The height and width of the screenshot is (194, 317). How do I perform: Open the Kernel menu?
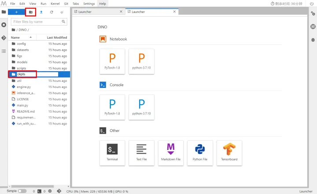[x=55, y=4]
